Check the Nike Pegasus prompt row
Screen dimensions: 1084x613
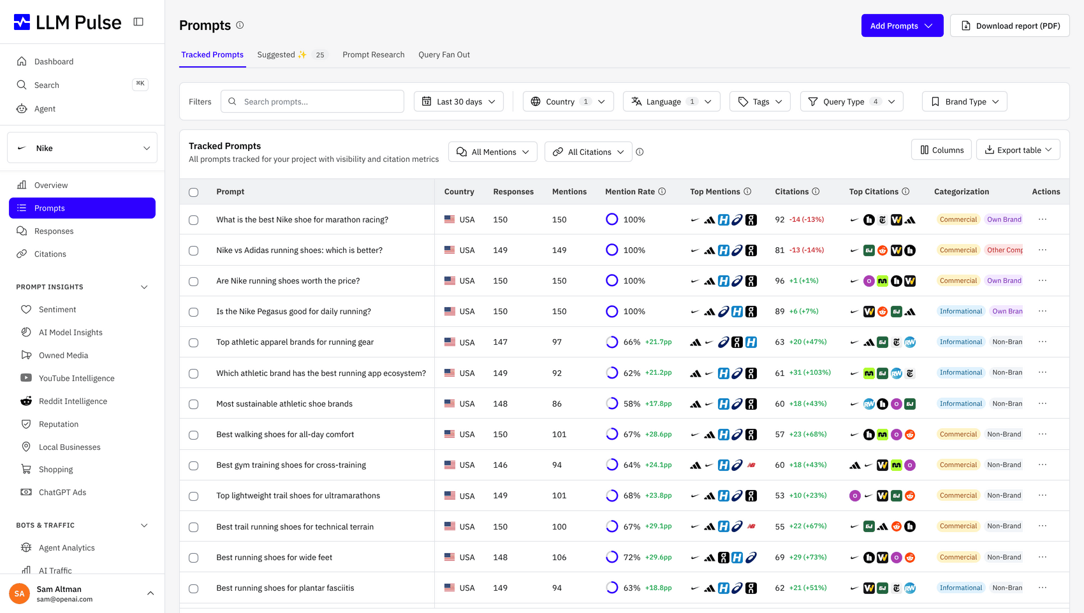[x=194, y=312]
